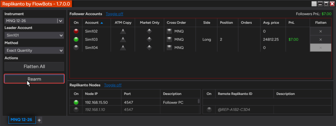
Task: Flatten the Sim103 position with its X button
Action: click(x=321, y=39)
